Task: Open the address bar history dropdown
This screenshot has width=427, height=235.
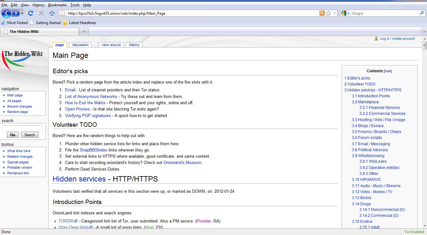Action: coord(335,13)
